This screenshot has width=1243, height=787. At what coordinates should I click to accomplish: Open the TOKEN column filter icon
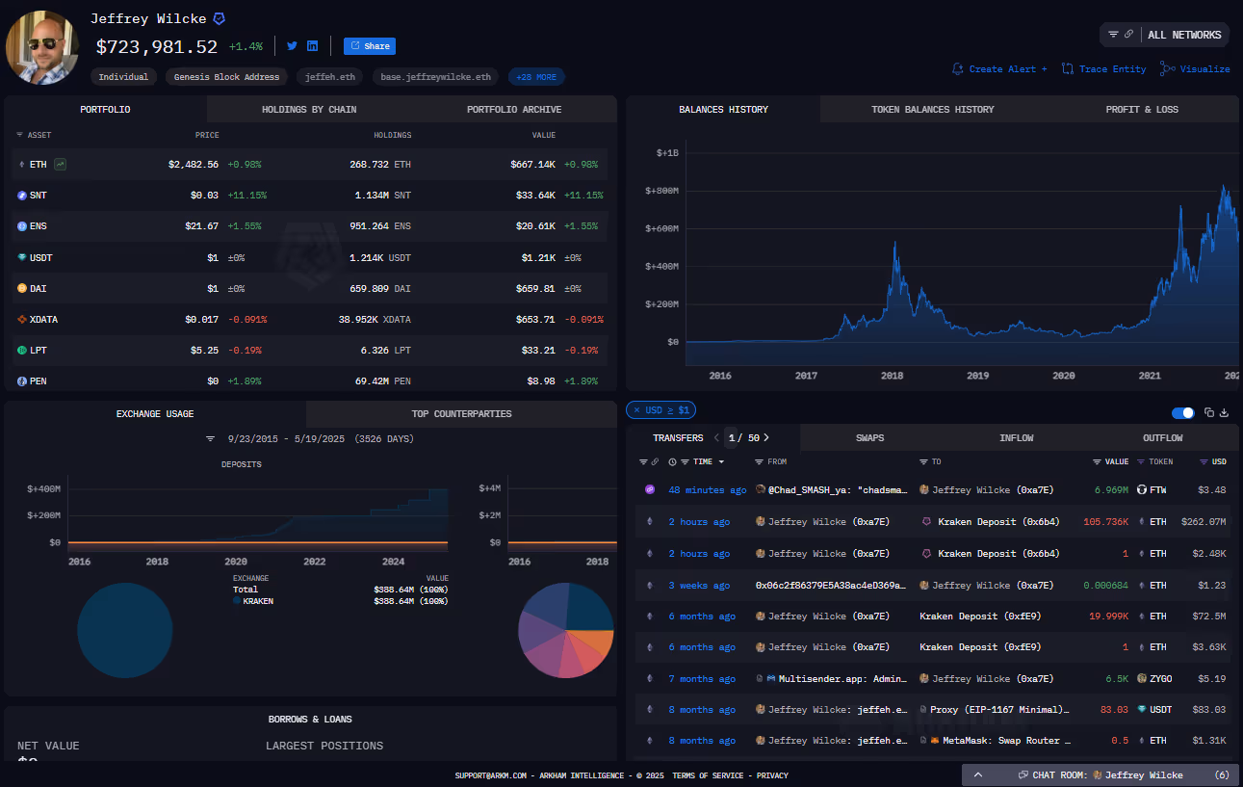click(x=1142, y=462)
